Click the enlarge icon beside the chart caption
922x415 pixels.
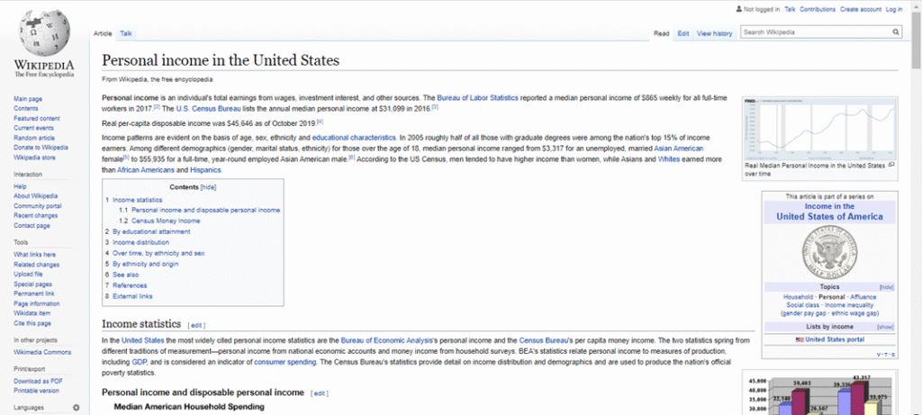(890, 165)
